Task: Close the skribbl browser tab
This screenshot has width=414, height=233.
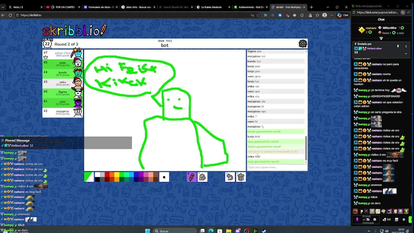Action: point(304,7)
